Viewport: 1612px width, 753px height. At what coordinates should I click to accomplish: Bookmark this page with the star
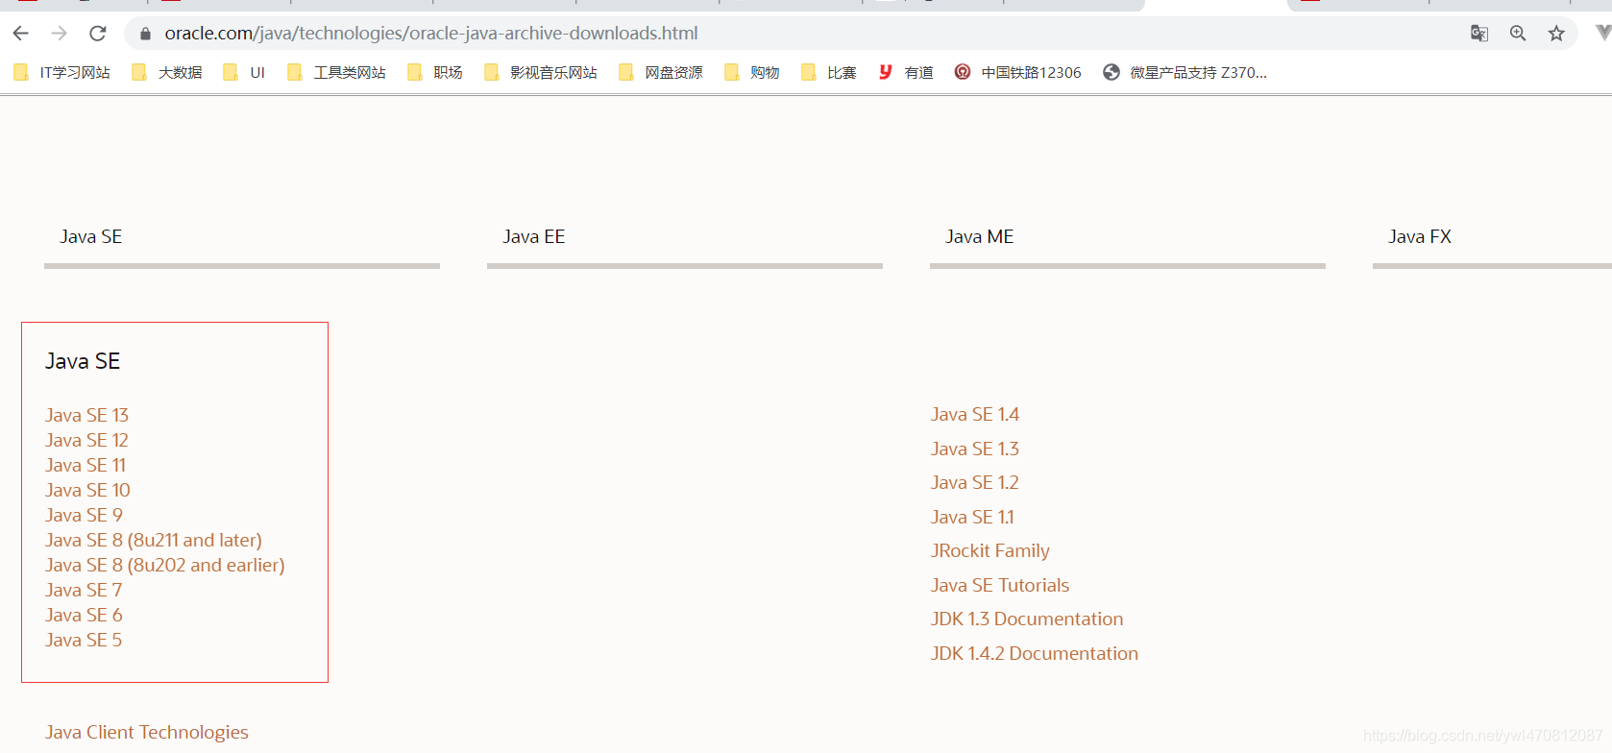1556,34
